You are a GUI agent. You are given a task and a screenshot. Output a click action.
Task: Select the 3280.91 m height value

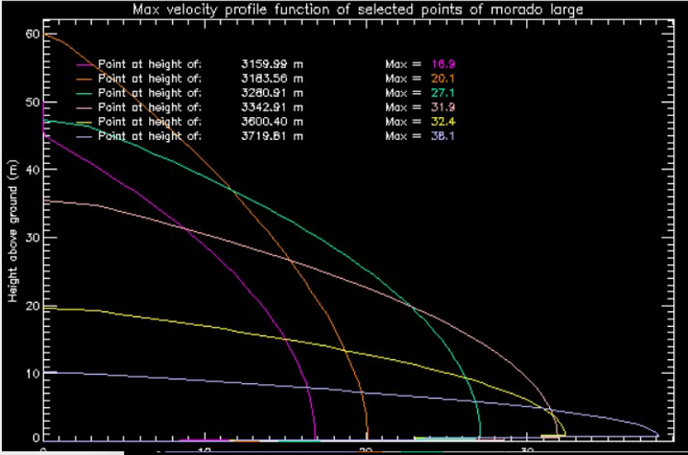pyautogui.click(x=273, y=93)
